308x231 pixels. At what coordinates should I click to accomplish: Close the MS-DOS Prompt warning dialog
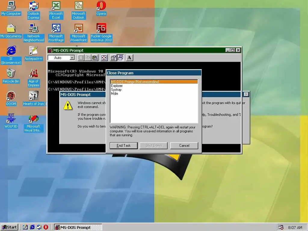pos(246,94)
